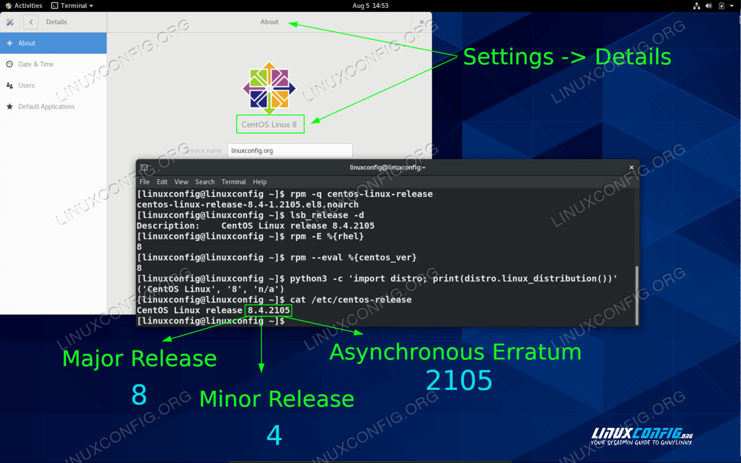Click the terminal vertical scrollbar
Screen dimensions: 741x463
[x=636, y=294]
